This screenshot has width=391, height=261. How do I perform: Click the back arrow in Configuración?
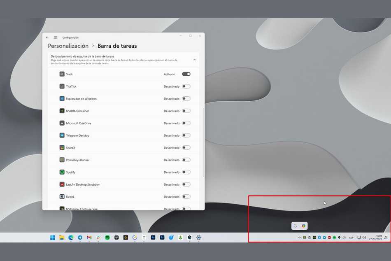pyautogui.click(x=47, y=37)
